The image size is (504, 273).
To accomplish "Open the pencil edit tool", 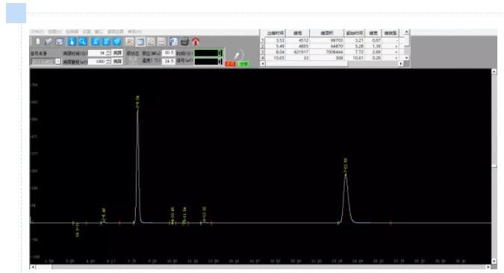I will (x=49, y=42).
